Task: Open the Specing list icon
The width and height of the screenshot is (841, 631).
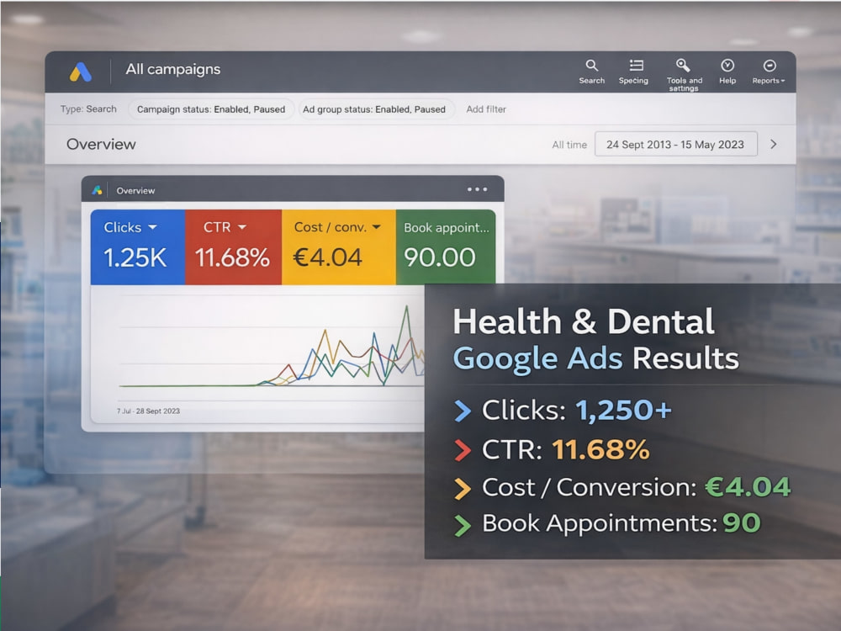Action: [636, 66]
